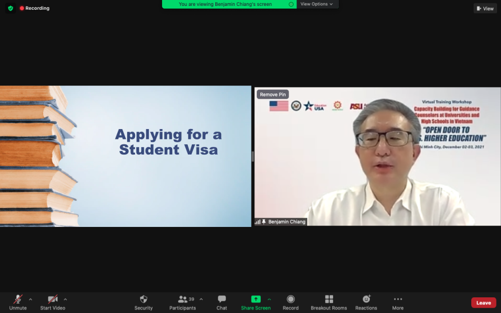
Task: Toggle the Record button
Action: 291,302
